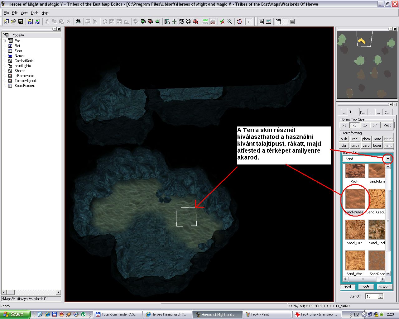Click the green layer stripes icon
The height and width of the screenshot is (319, 399).
pyautogui.click(x=205, y=21)
